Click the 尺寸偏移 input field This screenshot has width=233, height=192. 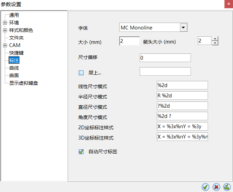(x=165, y=58)
